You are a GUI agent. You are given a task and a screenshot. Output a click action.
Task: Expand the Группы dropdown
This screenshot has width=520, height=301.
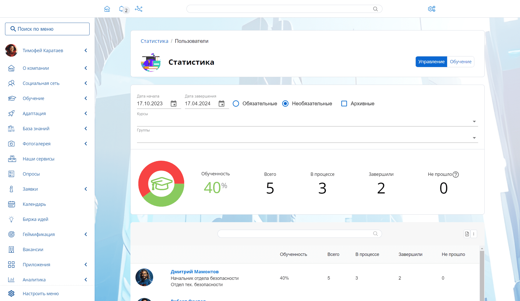474,138
